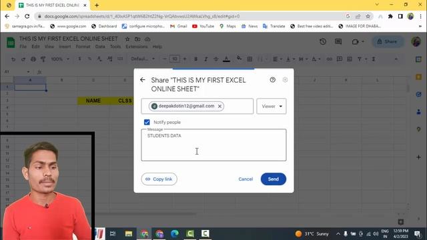Screen dimensions: 427x240
Task: Open Maps in the side panel
Action: click(418, 129)
